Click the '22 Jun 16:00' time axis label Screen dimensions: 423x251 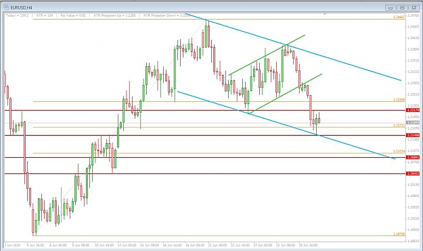click(240, 246)
